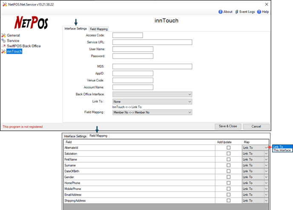Open the ShippingAddress Map dropdown
Image resolution: width=293 pixels, height=210 pixels.
point(255,201)
